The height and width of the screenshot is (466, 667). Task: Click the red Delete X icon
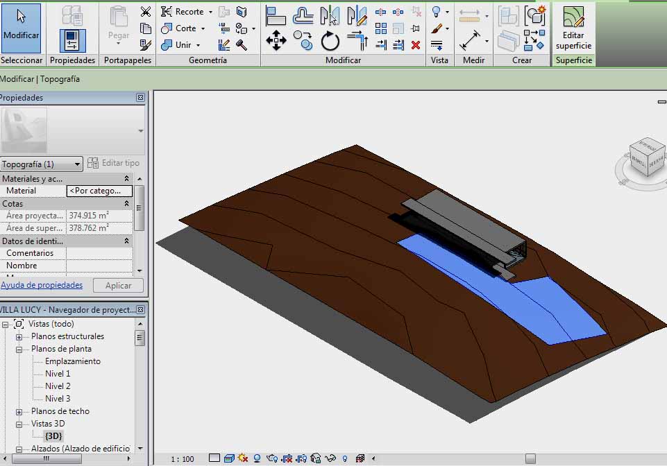416,45
